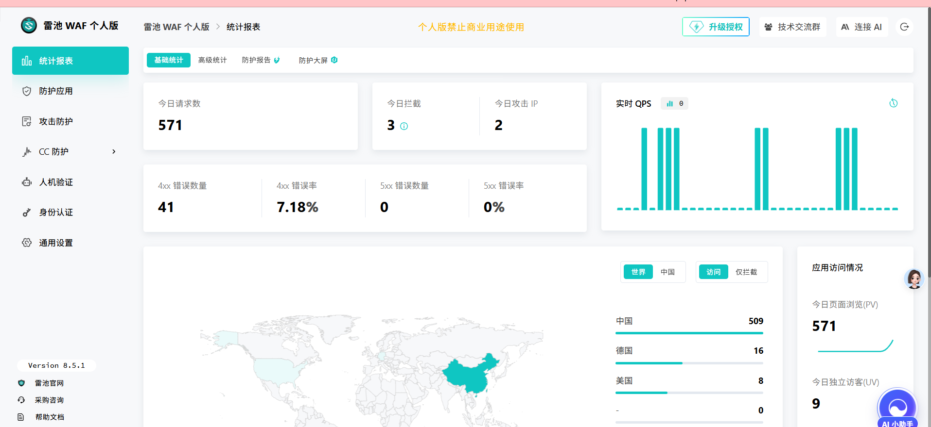Screen dimensions: 931x427
Task: Click the group icon in 技术交流群
Action: [x=768, y=27]
